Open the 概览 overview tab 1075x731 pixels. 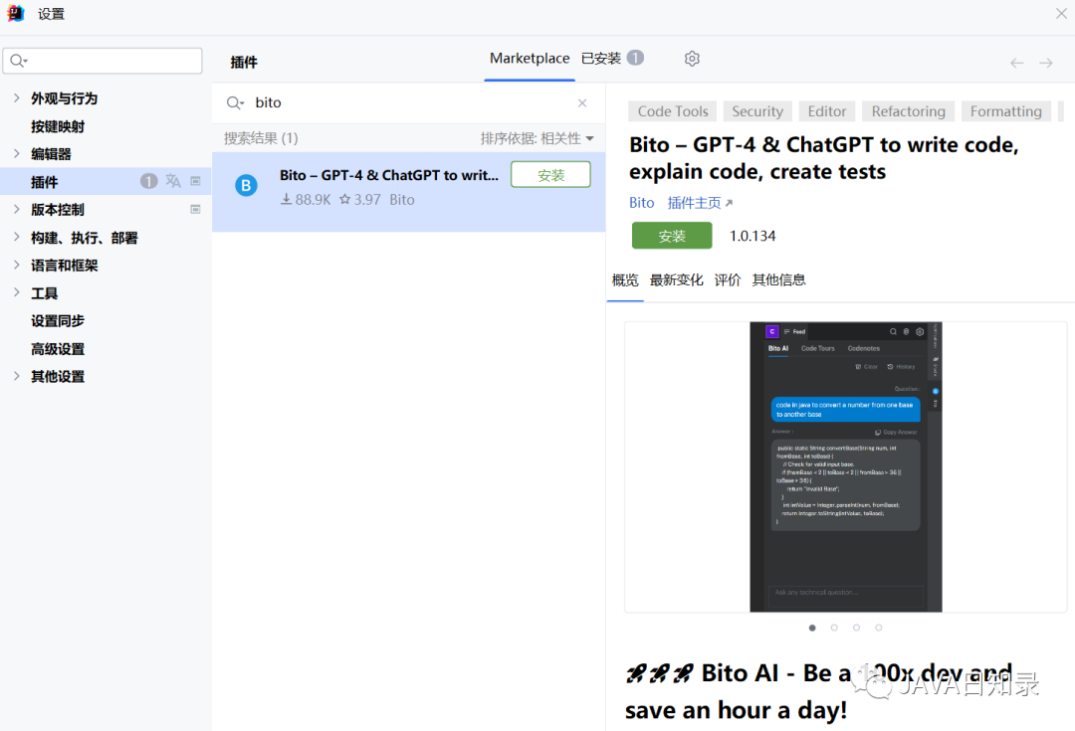click(624, 279)
